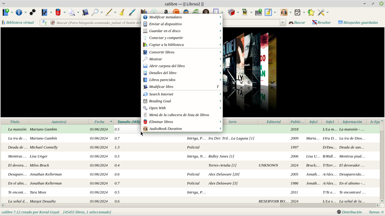Click the 'Editorial' column header
The image size is (385, 216).
click(274, 122)
